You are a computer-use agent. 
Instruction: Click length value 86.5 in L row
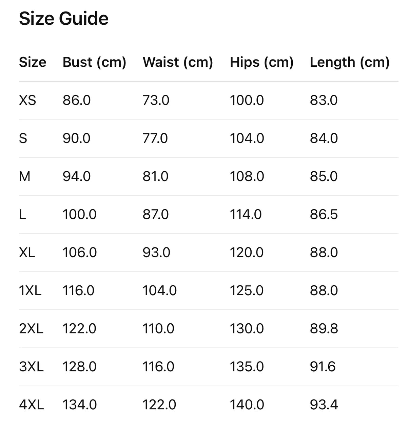coord(324,215)
